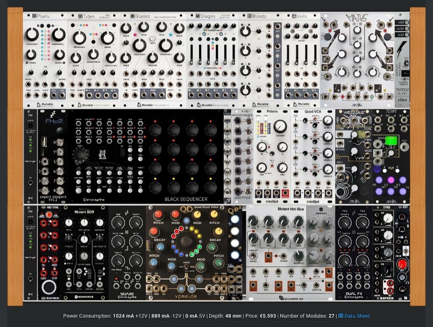Click the '889 mA' -12V power value
This screenshot has width=433, height=327.
click(x=160, y=316)
